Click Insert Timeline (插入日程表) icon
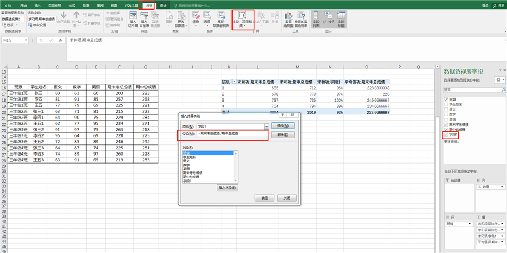The width and height of the screenshot is (507, 253). click(144, 15)
